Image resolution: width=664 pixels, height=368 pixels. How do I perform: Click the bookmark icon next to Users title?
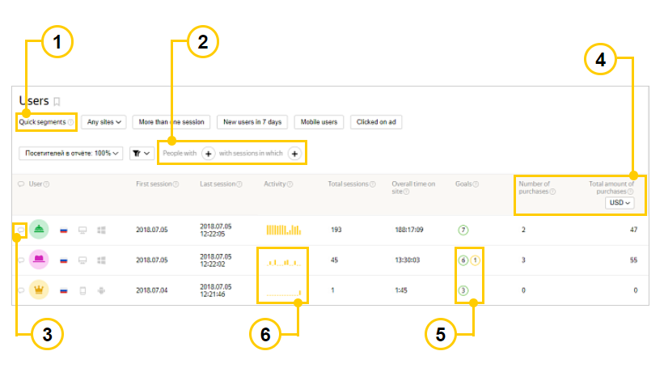[x=57, y=102]
